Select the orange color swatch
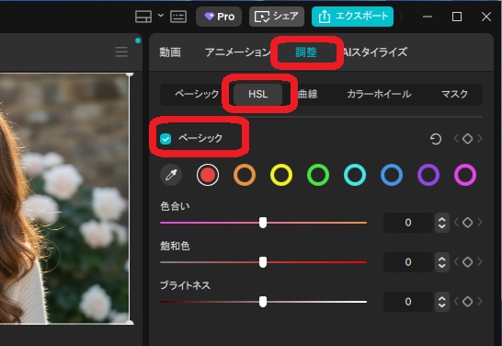 [x=245, y=175]
